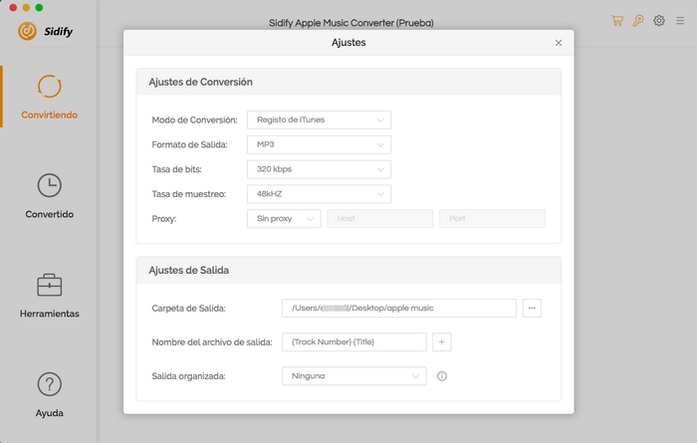Click the Ajustes dialog title
697x443 pixels.
[x=348, y=43]
